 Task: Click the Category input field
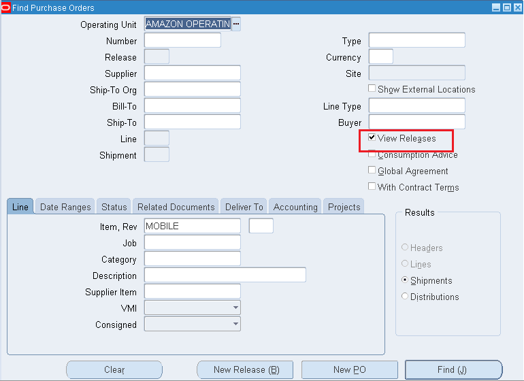[193, 259]
